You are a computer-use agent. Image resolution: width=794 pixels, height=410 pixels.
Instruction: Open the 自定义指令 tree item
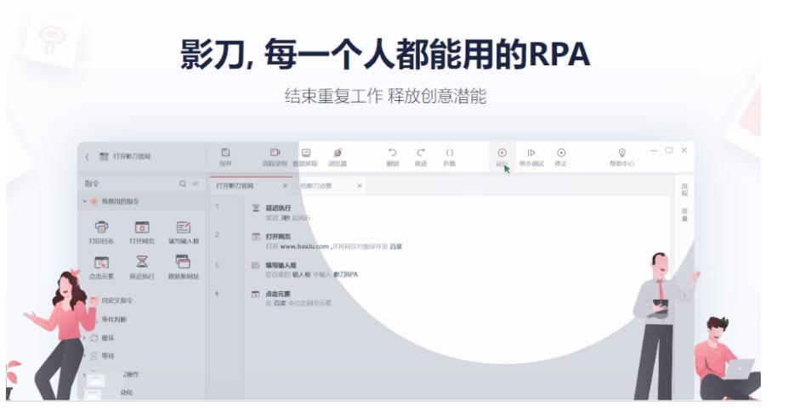coord(117,300)
